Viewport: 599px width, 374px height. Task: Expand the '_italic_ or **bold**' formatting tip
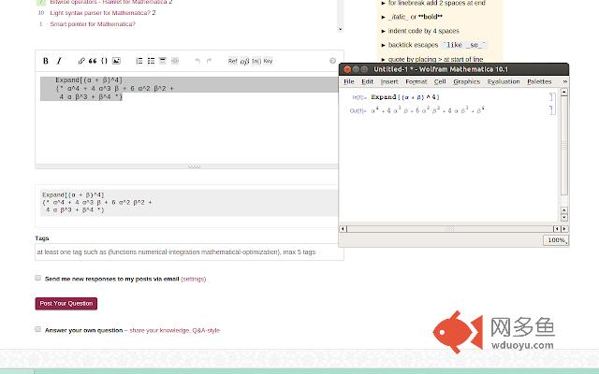(384, 17)
